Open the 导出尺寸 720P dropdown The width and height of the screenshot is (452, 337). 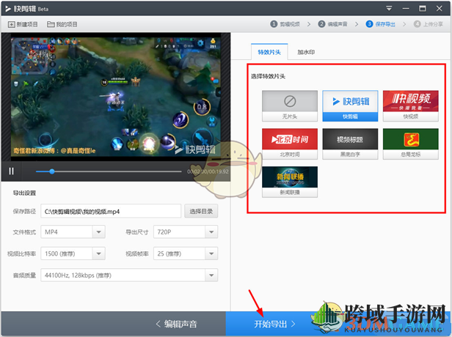pyautogui.click(x=186, y=232)
